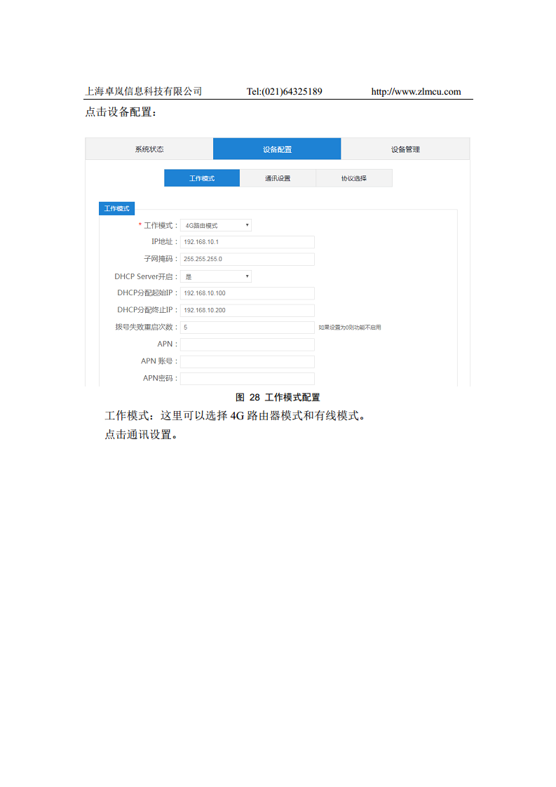The width and height of the screenshot is (556, 787).
Task: Select the 设备配置 tab
Action: pyautogui.click(x=277, y=149)
